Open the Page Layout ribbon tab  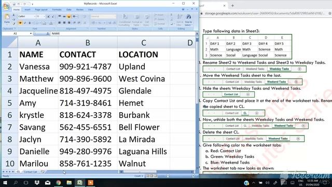tap(41, 9)
